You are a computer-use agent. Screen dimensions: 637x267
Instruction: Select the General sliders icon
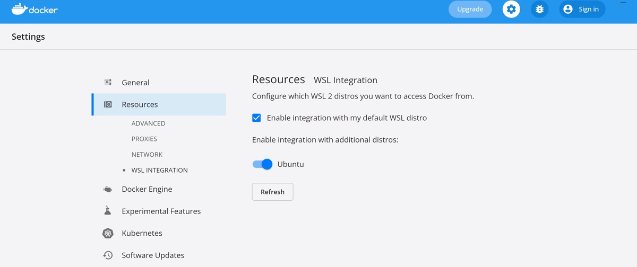coord(108,82)
